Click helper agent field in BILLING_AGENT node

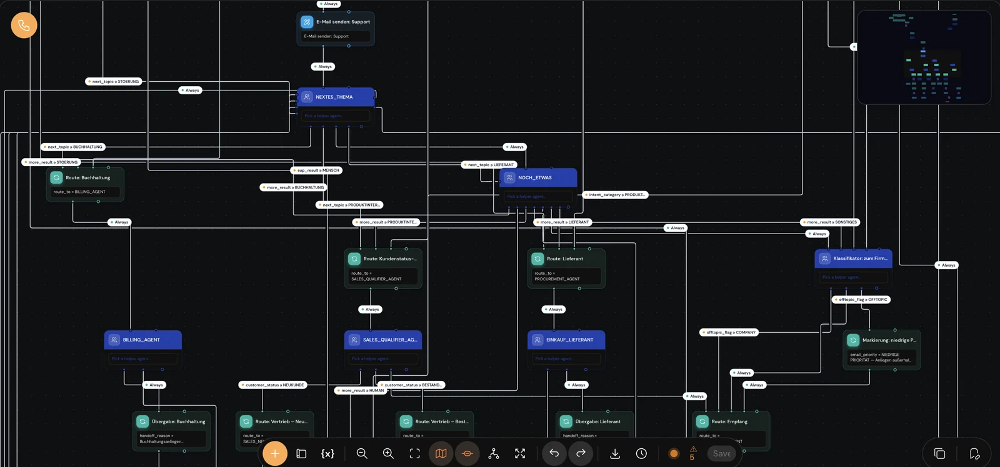click(143, 358)
